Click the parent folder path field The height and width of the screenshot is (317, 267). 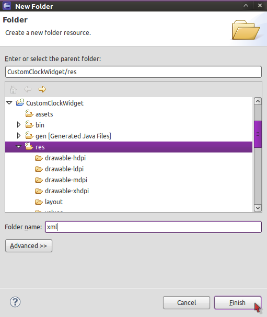tap(134, 72)
